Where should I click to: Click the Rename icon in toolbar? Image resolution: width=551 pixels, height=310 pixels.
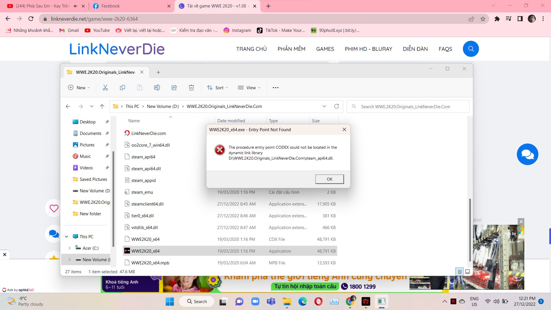157,88
